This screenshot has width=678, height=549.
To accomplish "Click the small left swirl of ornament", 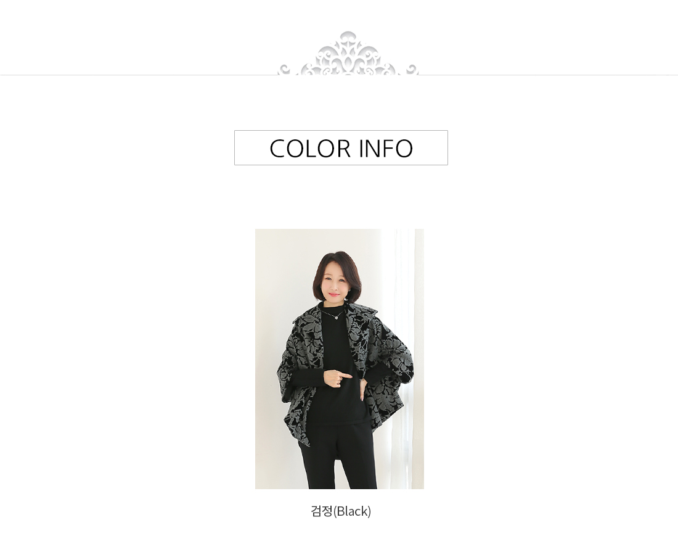I will tap(284, 69).
